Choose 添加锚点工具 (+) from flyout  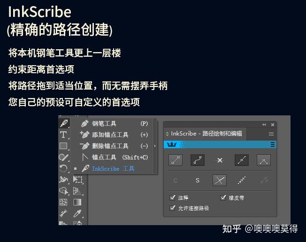point(114,135)
